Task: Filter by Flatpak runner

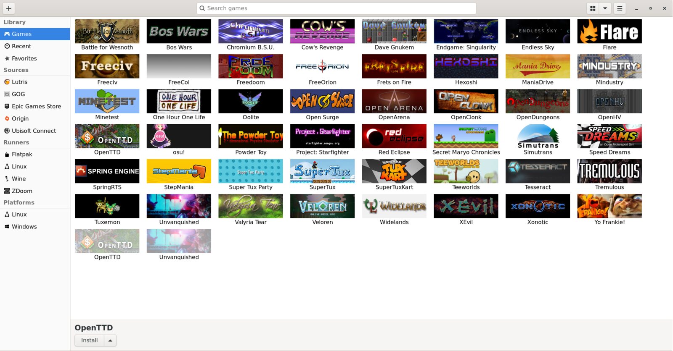Action: 35,154
